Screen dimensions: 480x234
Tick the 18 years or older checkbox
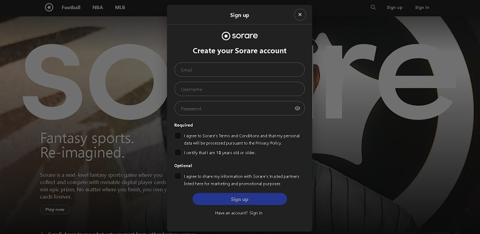click(x=178, y=152)
